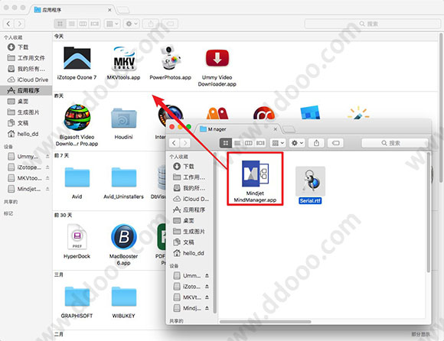
Task: Open 桌面 in back window sidebar
Action: 18,101
